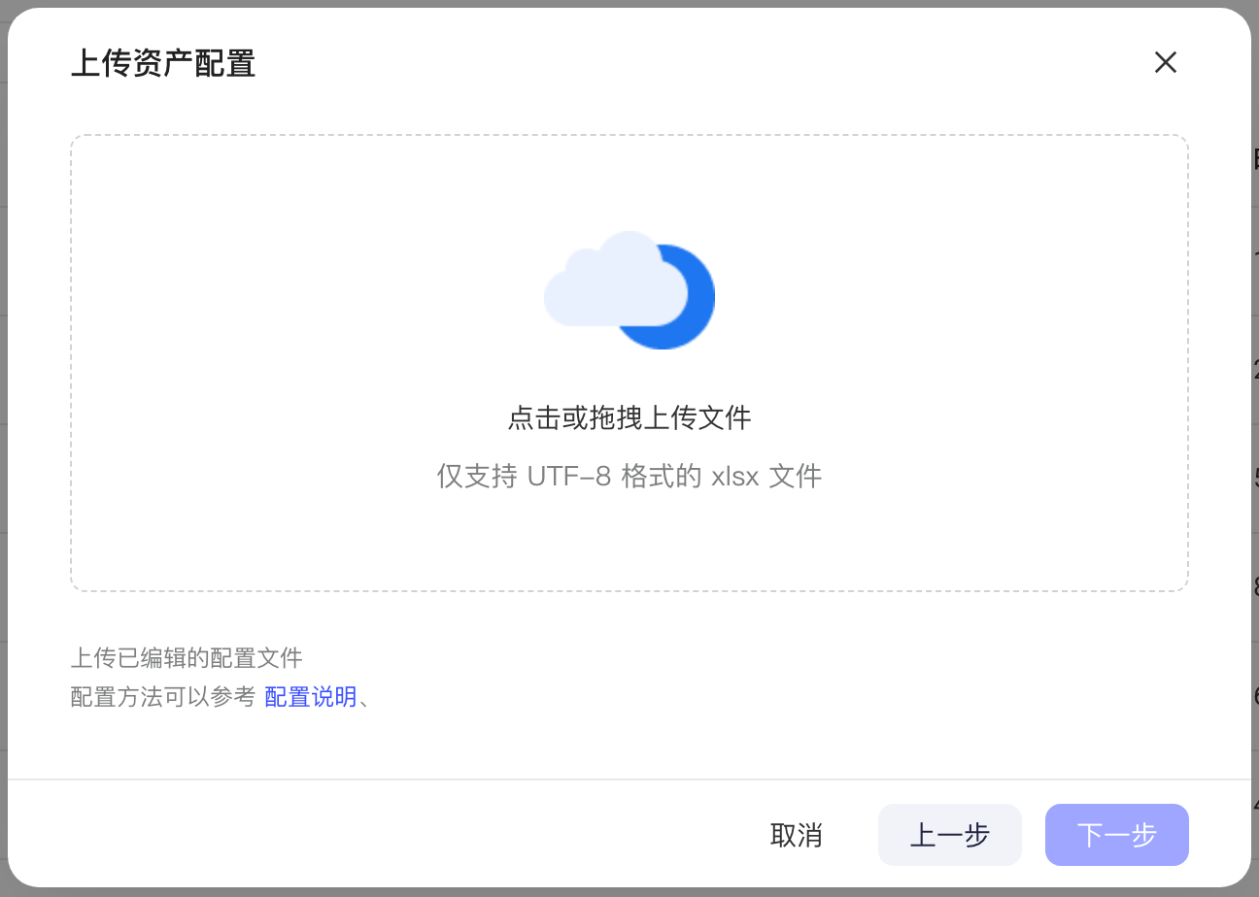Proceed with 下一步 button
The image size is (1259, 897).
click(x=1117, y=835)
